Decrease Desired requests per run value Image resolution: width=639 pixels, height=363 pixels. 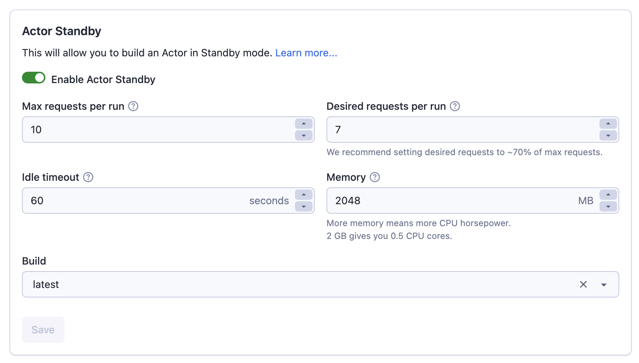pos(608,135)
